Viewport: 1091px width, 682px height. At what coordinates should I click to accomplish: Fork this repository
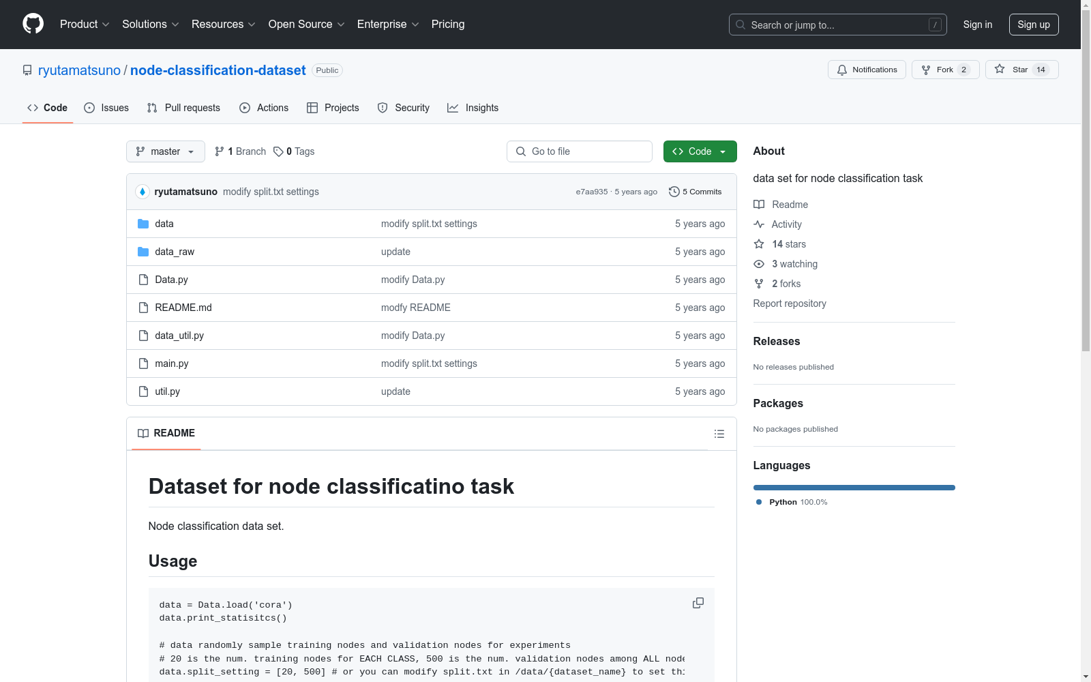coord(945,70)
